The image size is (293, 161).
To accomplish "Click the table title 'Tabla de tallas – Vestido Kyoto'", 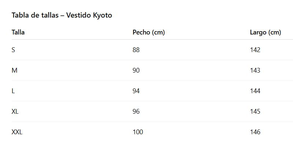I will pyautogui.click(x=62, y=15).
